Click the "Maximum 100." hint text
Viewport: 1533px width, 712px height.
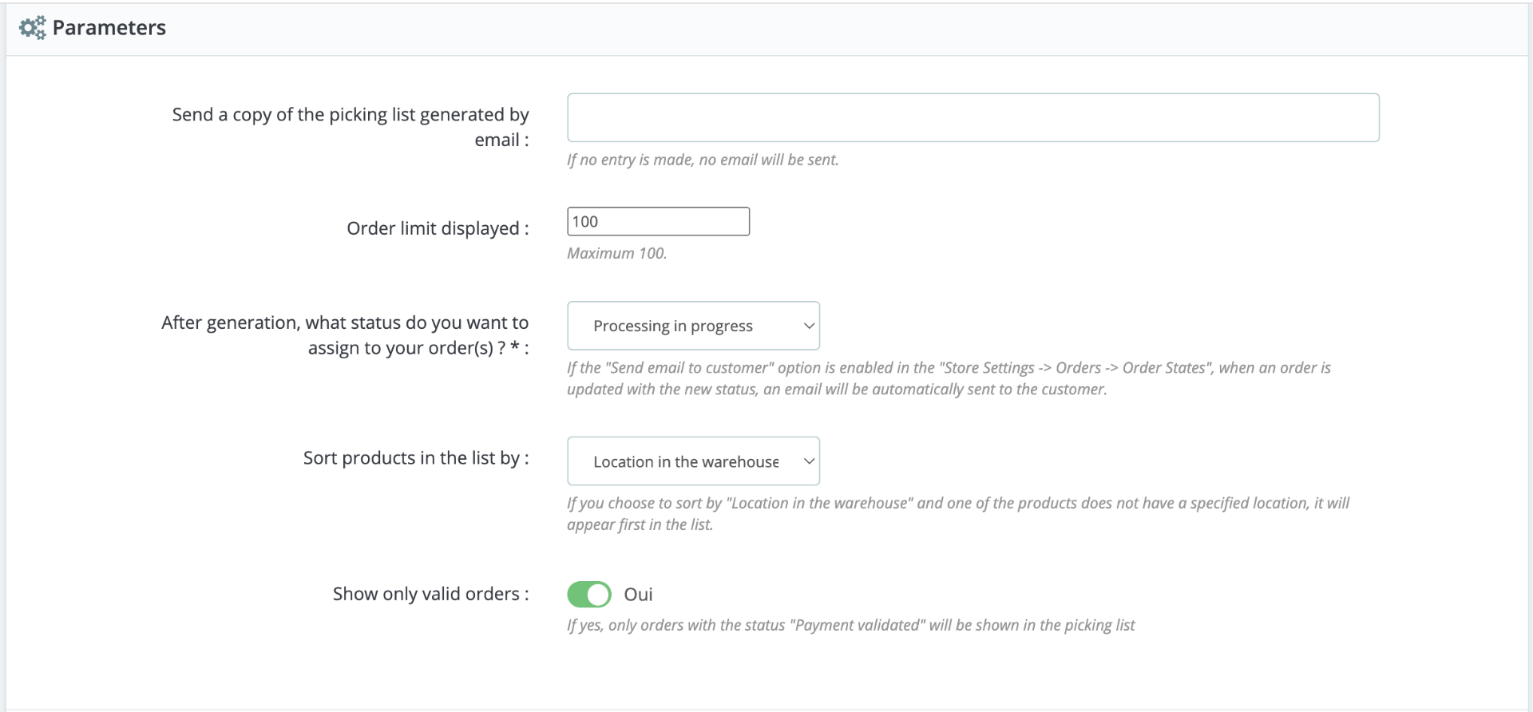tap(616, 253)
